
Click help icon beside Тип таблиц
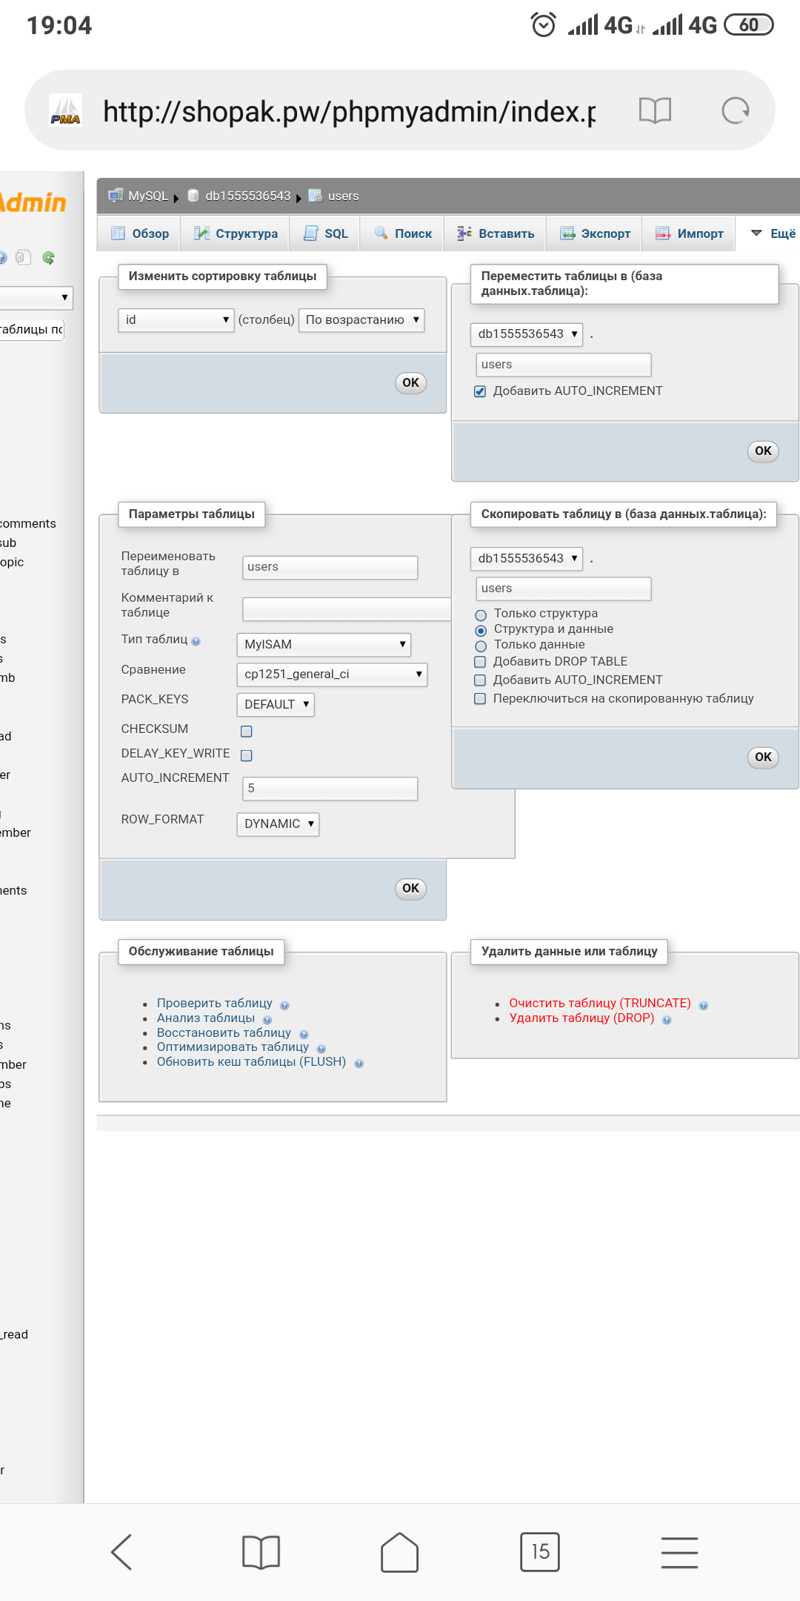[196, 641]
